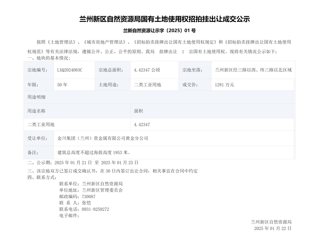This screenshot has width=319, height=246.
Task: Click the document number 兰新自然资源让示字〔2025〕01号
Action: pyautogui.click(x=159, y=31)
